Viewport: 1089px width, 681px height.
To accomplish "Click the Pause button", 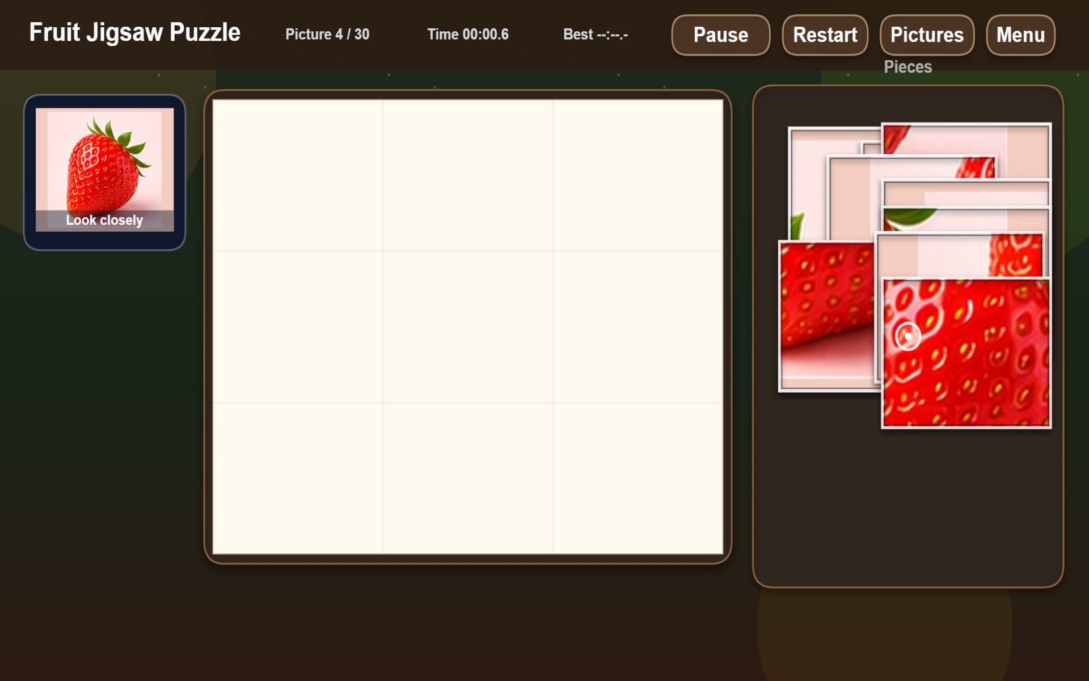I will [x=720, y=35].
